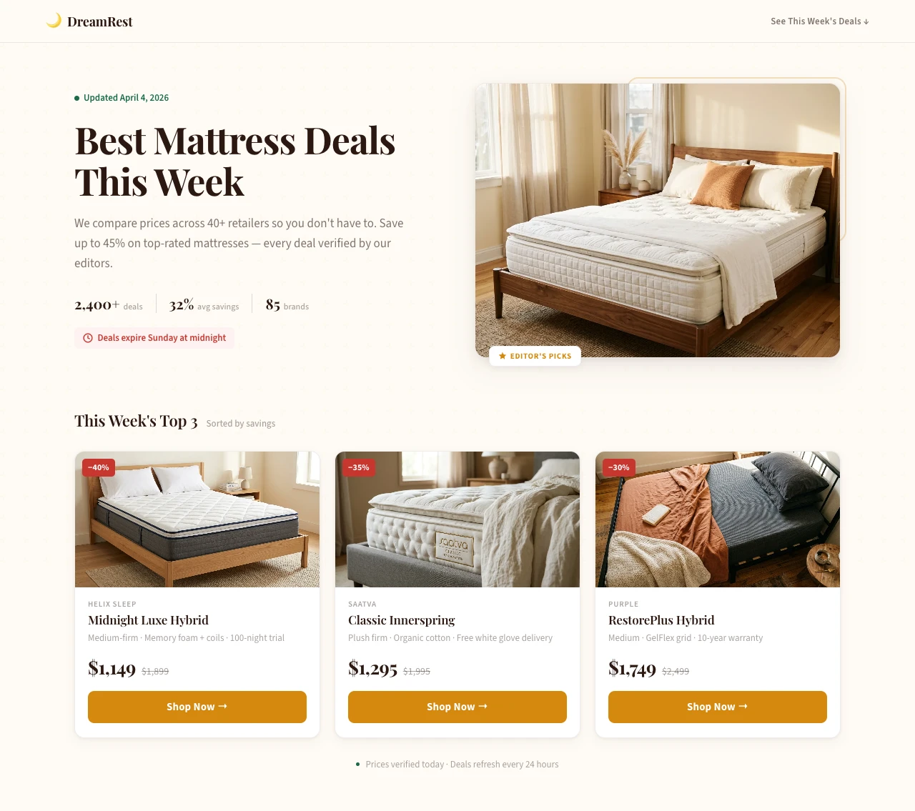
Task: Shop Now for RestorePlus Hybrid
Action: (718, 707)
